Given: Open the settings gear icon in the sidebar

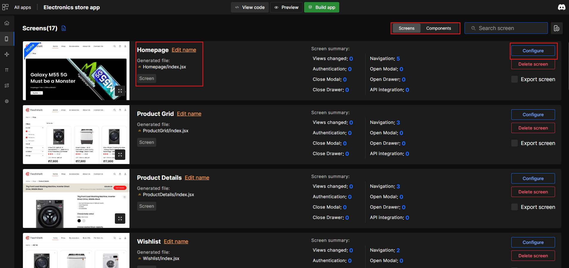Looking at the screenshot, I should pyautogui.click(x=7, y=101).
